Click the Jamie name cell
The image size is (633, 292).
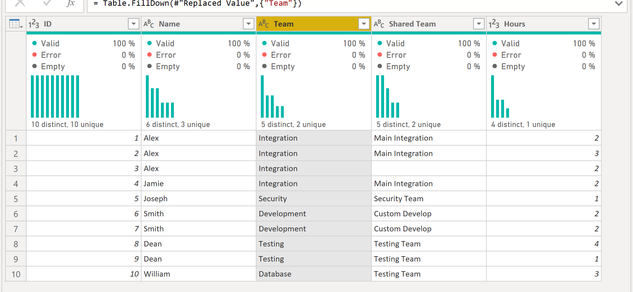[x=199, y=184]
